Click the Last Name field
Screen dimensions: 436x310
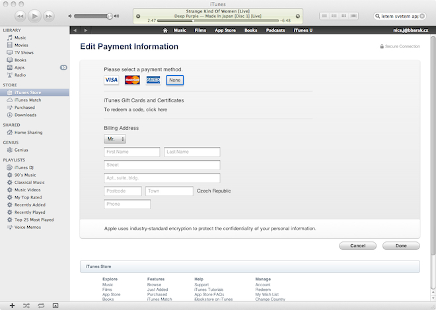[x=192, y=152]
